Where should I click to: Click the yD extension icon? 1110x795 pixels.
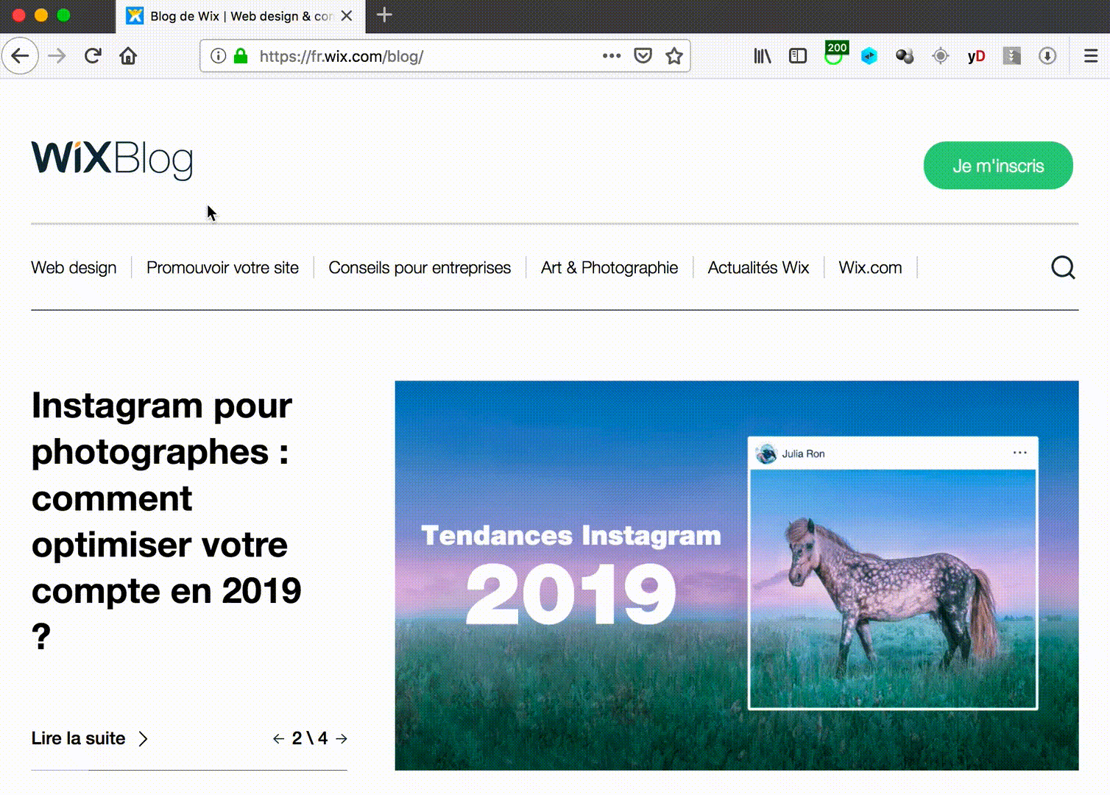tap(976, 55)
